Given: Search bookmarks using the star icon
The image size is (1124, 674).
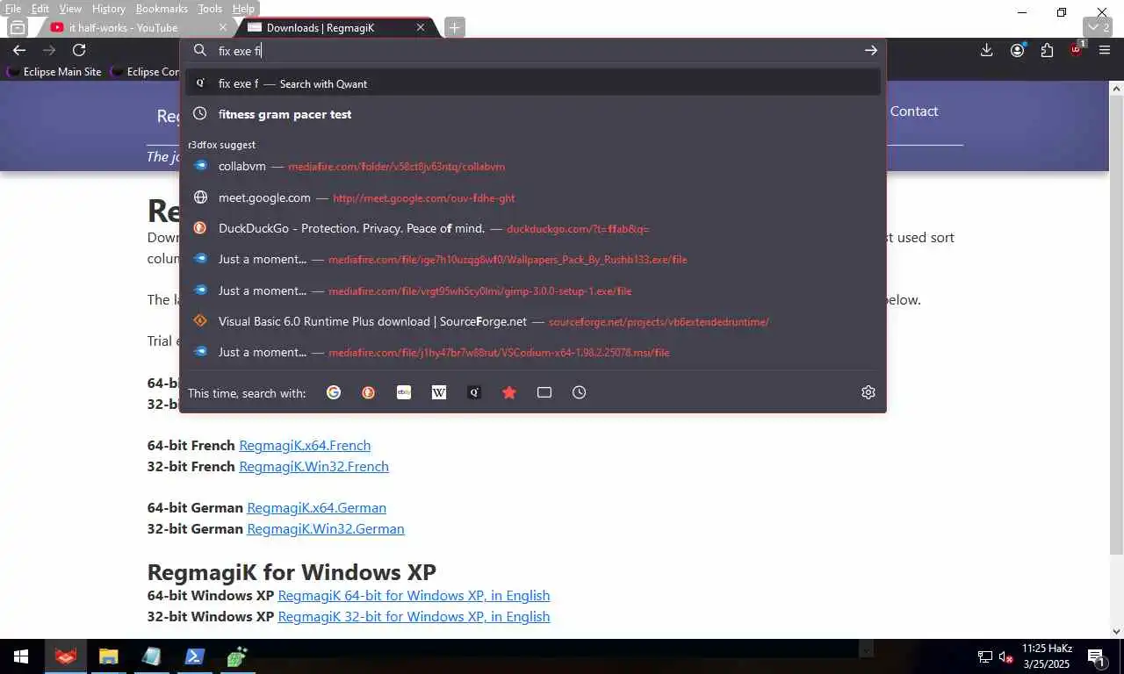Looking at the screenshot, I should [509, 392].
